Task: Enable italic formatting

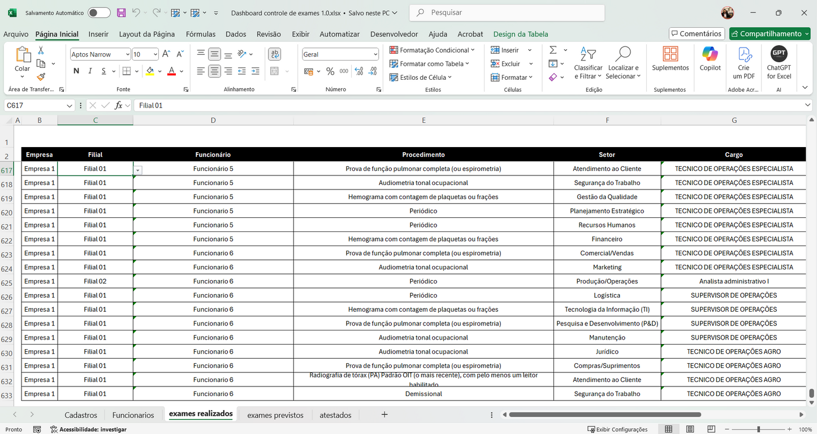Action: [x=90, y=71]
